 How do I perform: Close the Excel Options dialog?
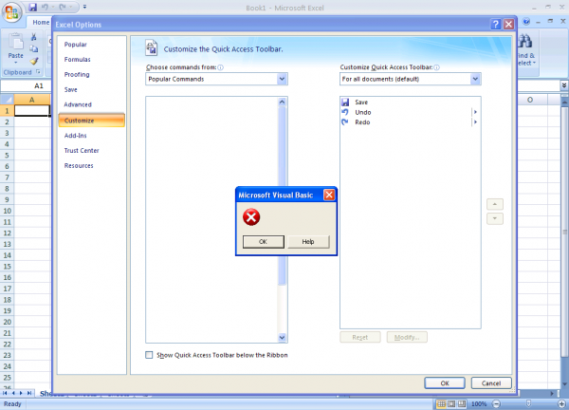tap(508, 25)
